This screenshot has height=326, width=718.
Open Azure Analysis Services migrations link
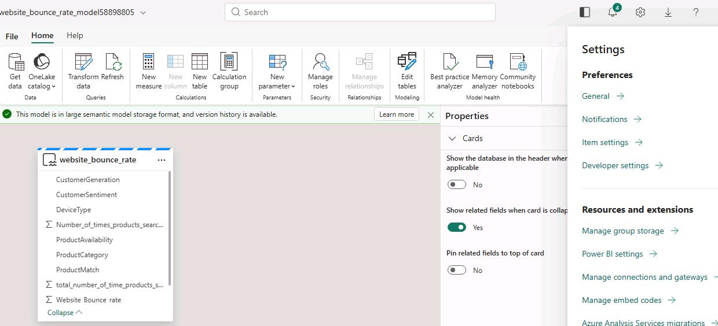[x=650, y=323]
